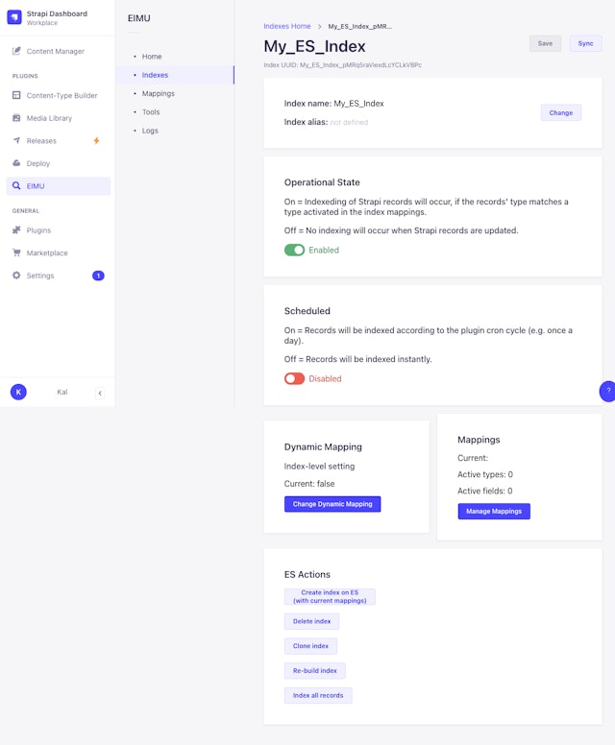
Task: Enable the Scheduled toggle switch
Action: pos(294,378)
